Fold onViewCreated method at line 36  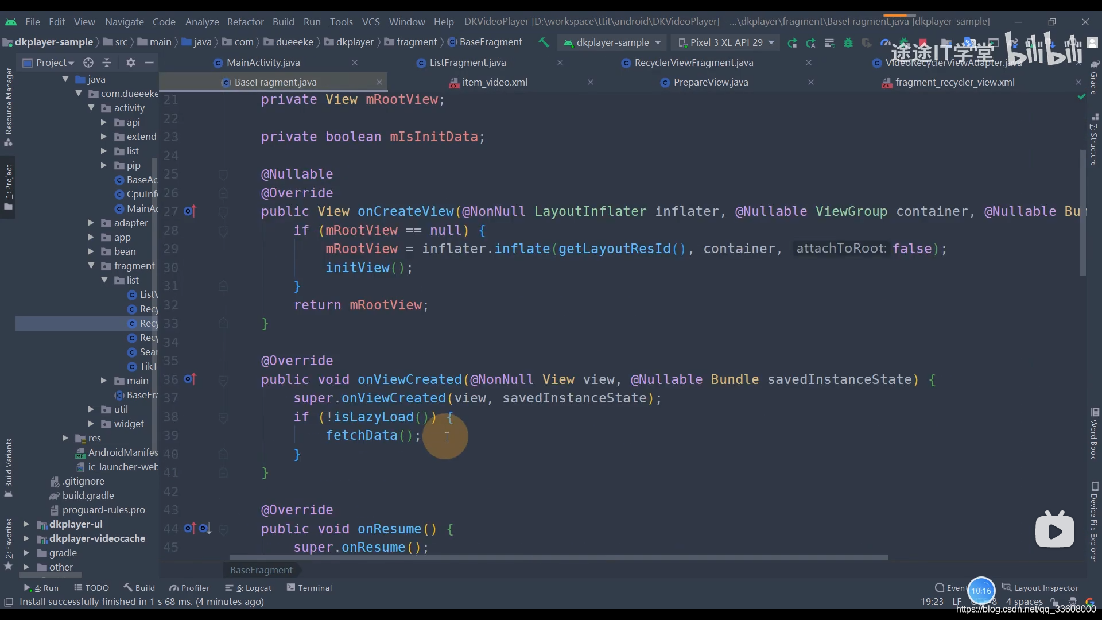(x=223, y=379)
